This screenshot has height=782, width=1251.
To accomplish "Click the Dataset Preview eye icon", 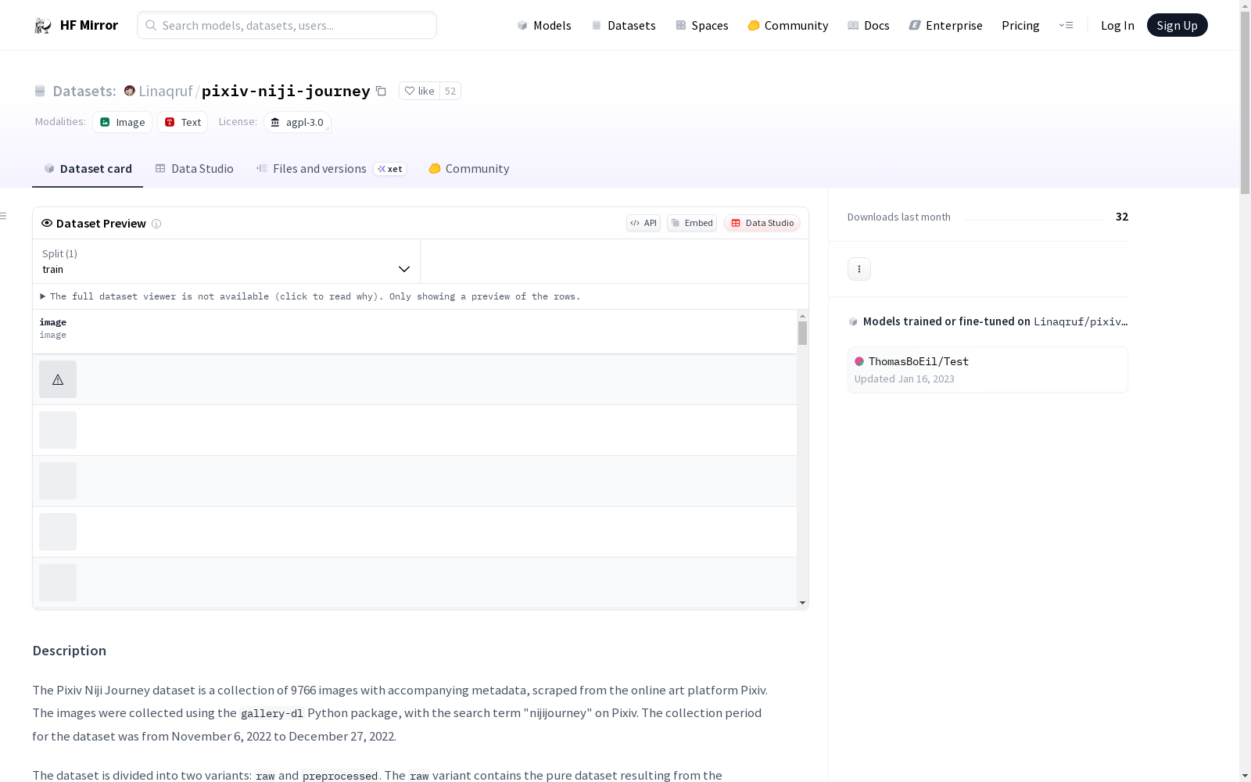I will click(x=47, y=223).
